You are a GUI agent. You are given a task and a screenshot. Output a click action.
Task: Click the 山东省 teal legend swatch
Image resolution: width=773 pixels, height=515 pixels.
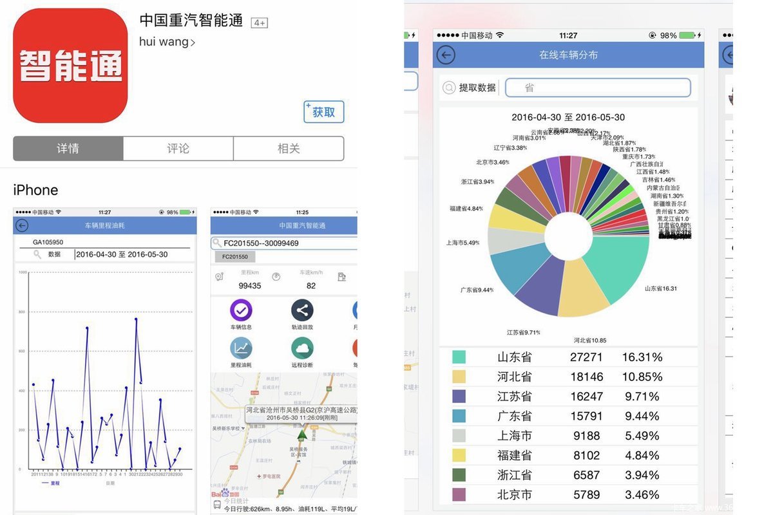tap(459, 357)
